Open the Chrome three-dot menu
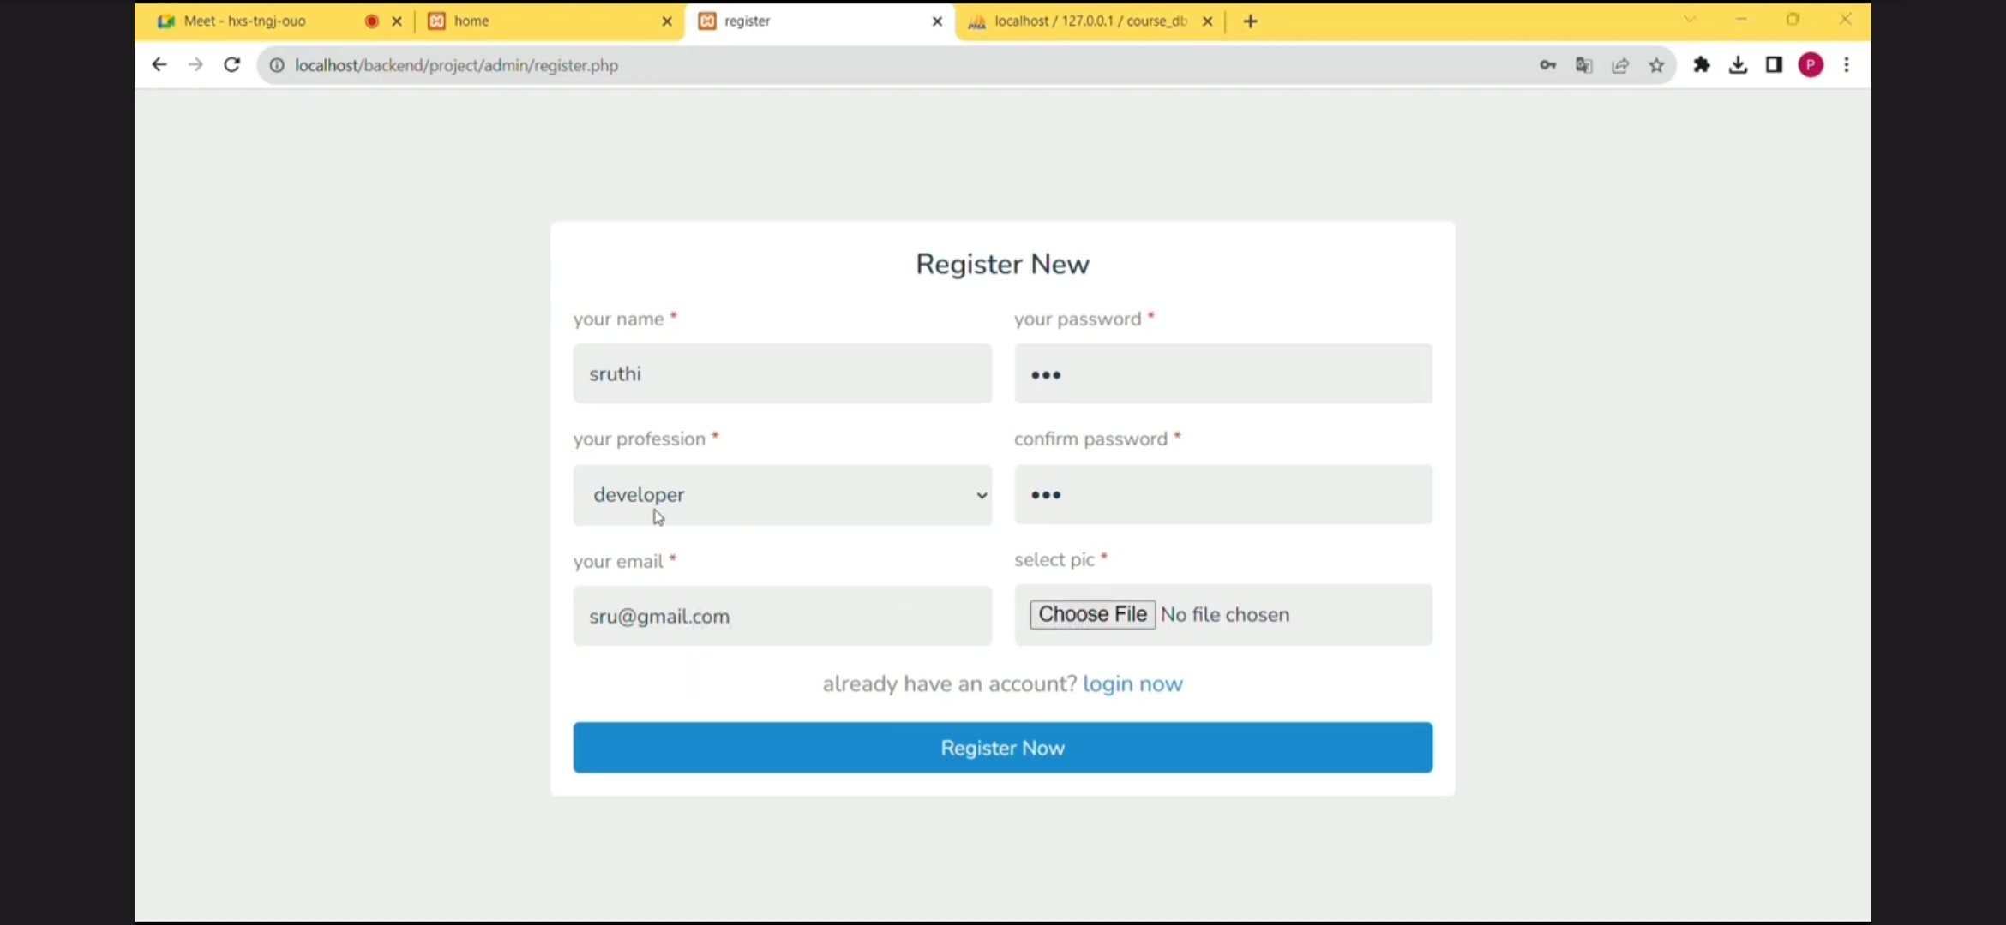 point(1847,65)
